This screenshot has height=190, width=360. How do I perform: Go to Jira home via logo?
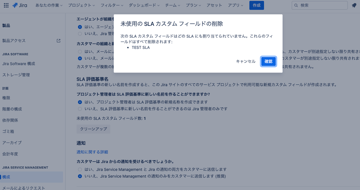(20, 5)
